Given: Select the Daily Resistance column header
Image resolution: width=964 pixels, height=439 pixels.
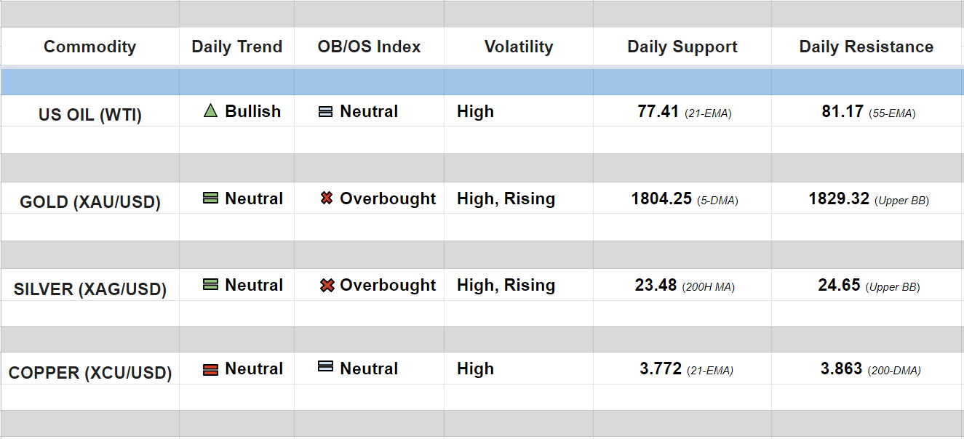Looking at the screenshot, I should [866, 47].
